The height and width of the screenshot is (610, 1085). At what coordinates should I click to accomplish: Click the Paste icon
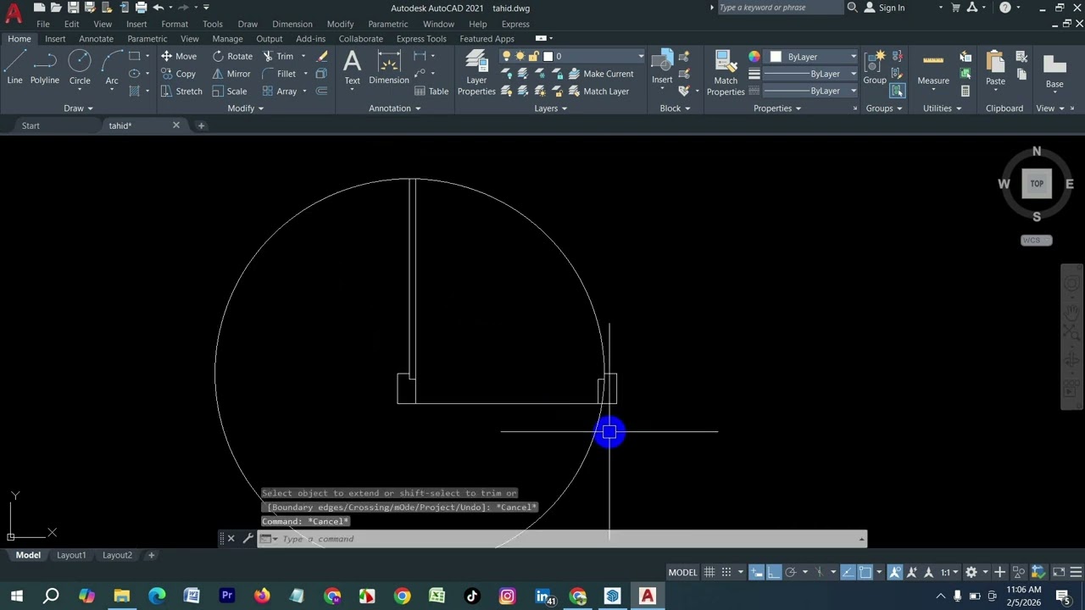(995, 68)
